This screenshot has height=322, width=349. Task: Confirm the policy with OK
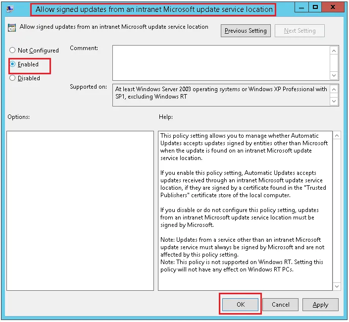241,304
